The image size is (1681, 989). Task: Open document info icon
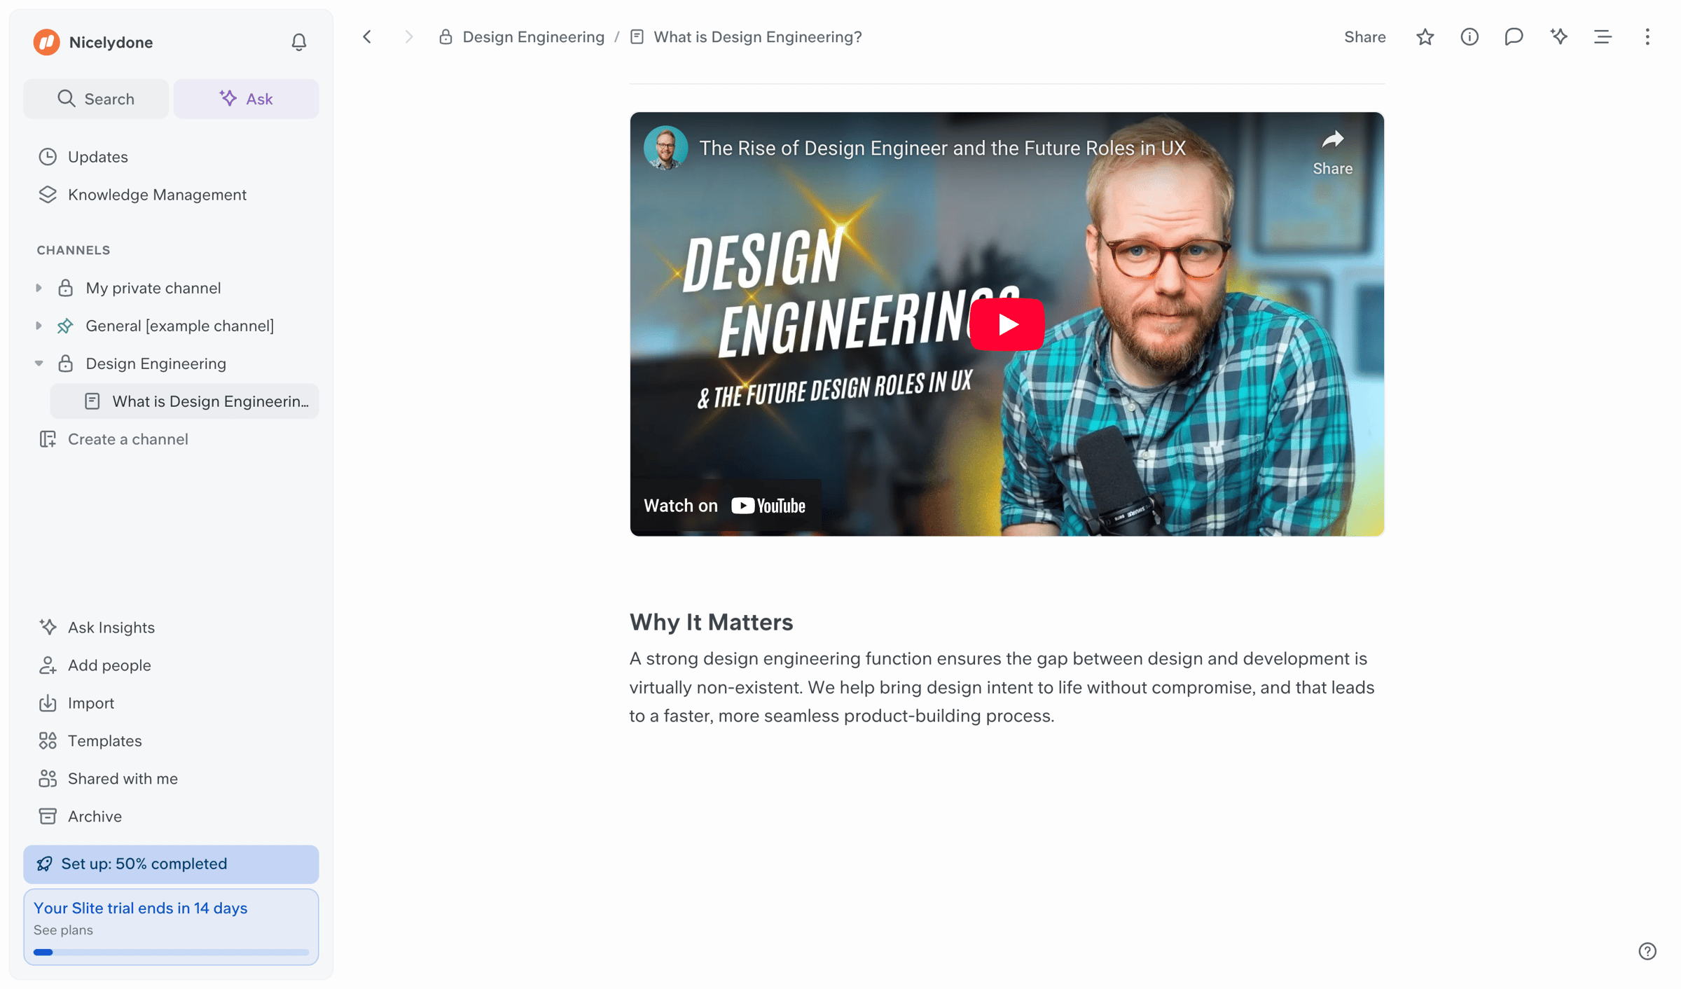pyautogui.click(x=1469, y=37)
